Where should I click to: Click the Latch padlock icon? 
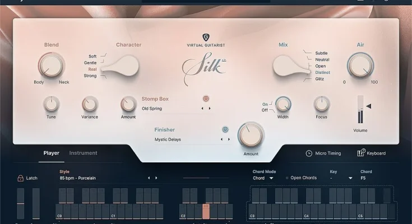(x=21, y=178)
